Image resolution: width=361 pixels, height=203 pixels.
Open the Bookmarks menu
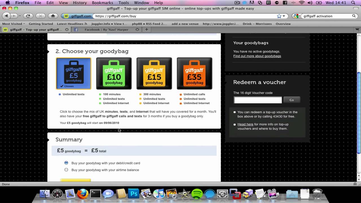click(x=103, y=3)
